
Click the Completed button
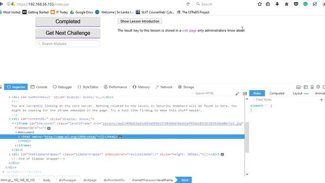[68, 21]
